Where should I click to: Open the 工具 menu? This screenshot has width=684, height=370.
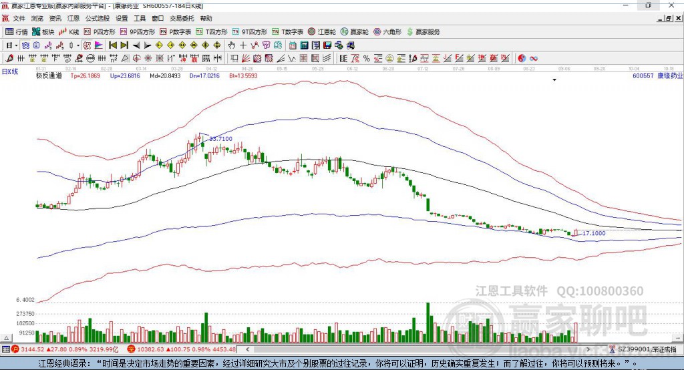140,18
